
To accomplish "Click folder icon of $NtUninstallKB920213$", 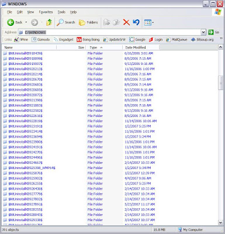I will pyautogui.click(x=5, y=69).
